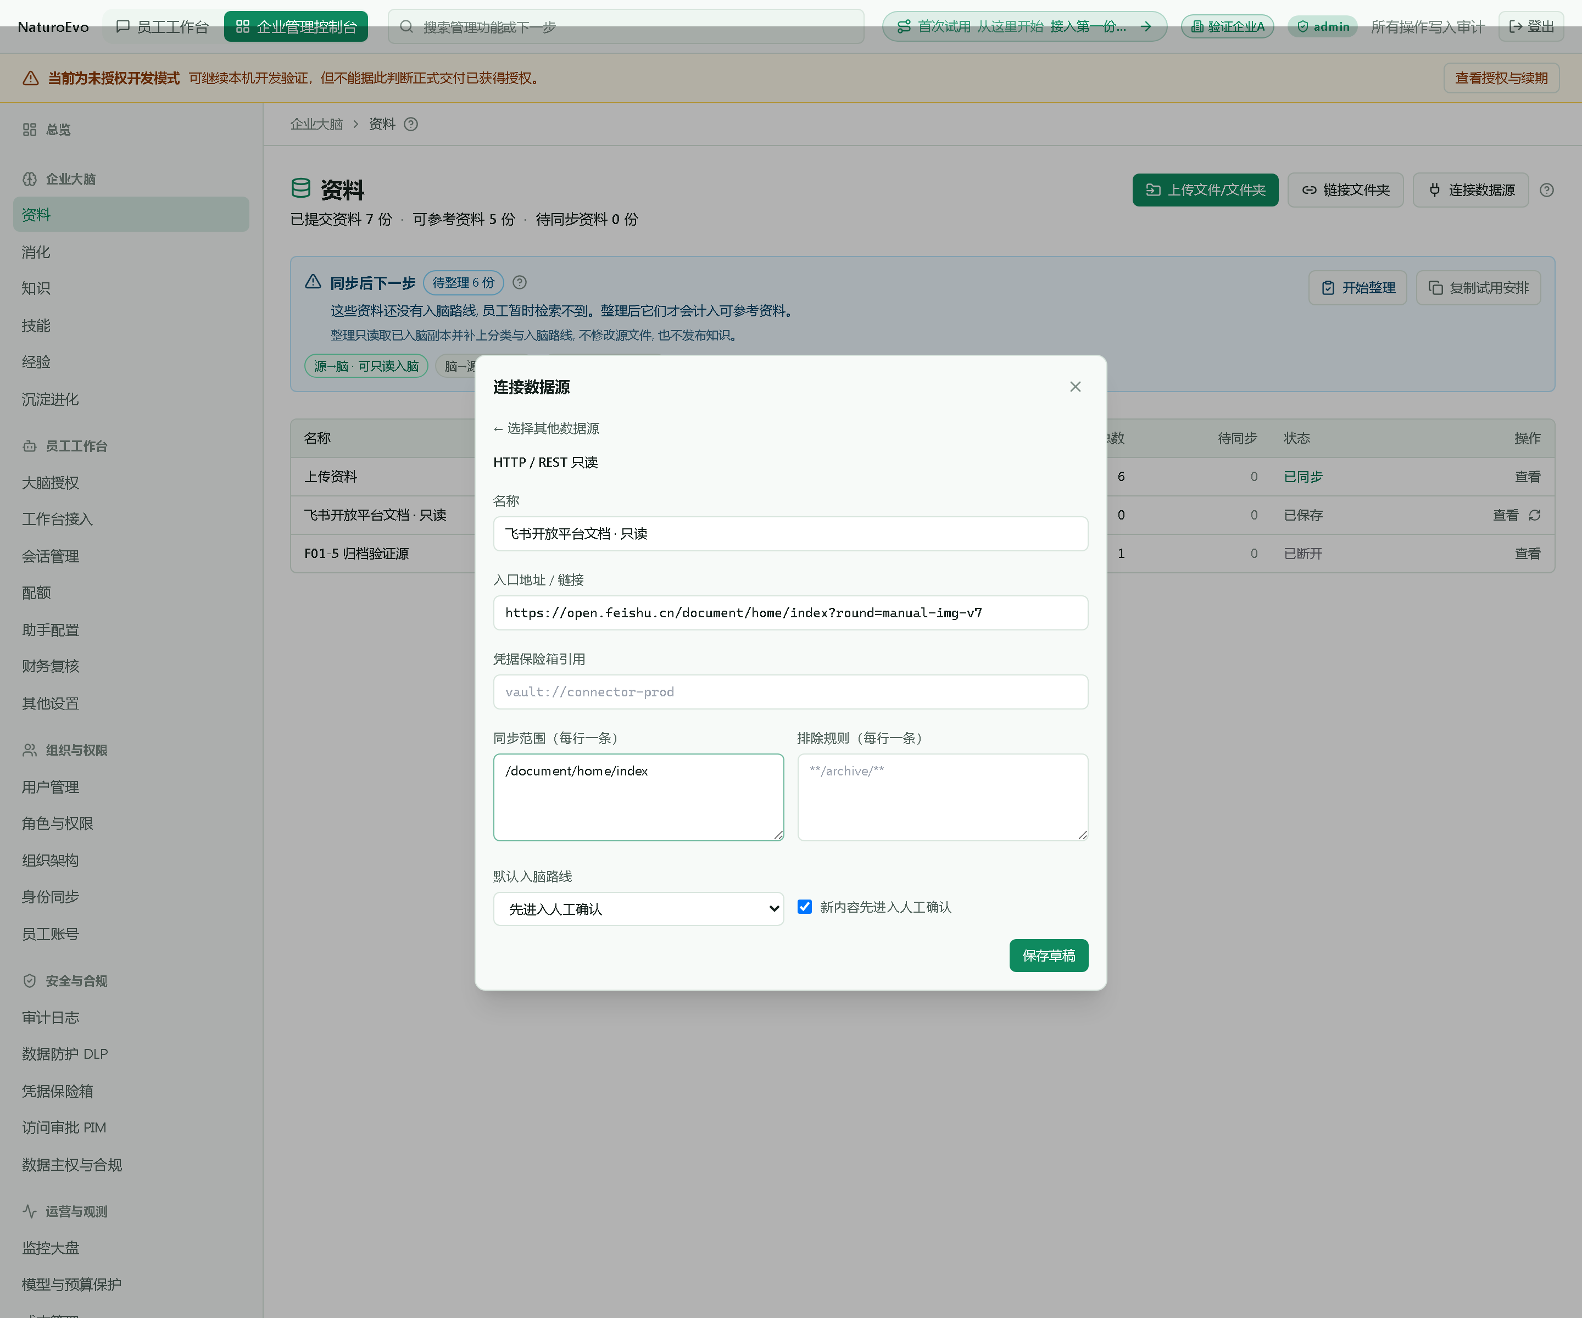Click the search magnifier icon in top bar
Screen dimensions: 1582x1318
(x=406, y=26)
